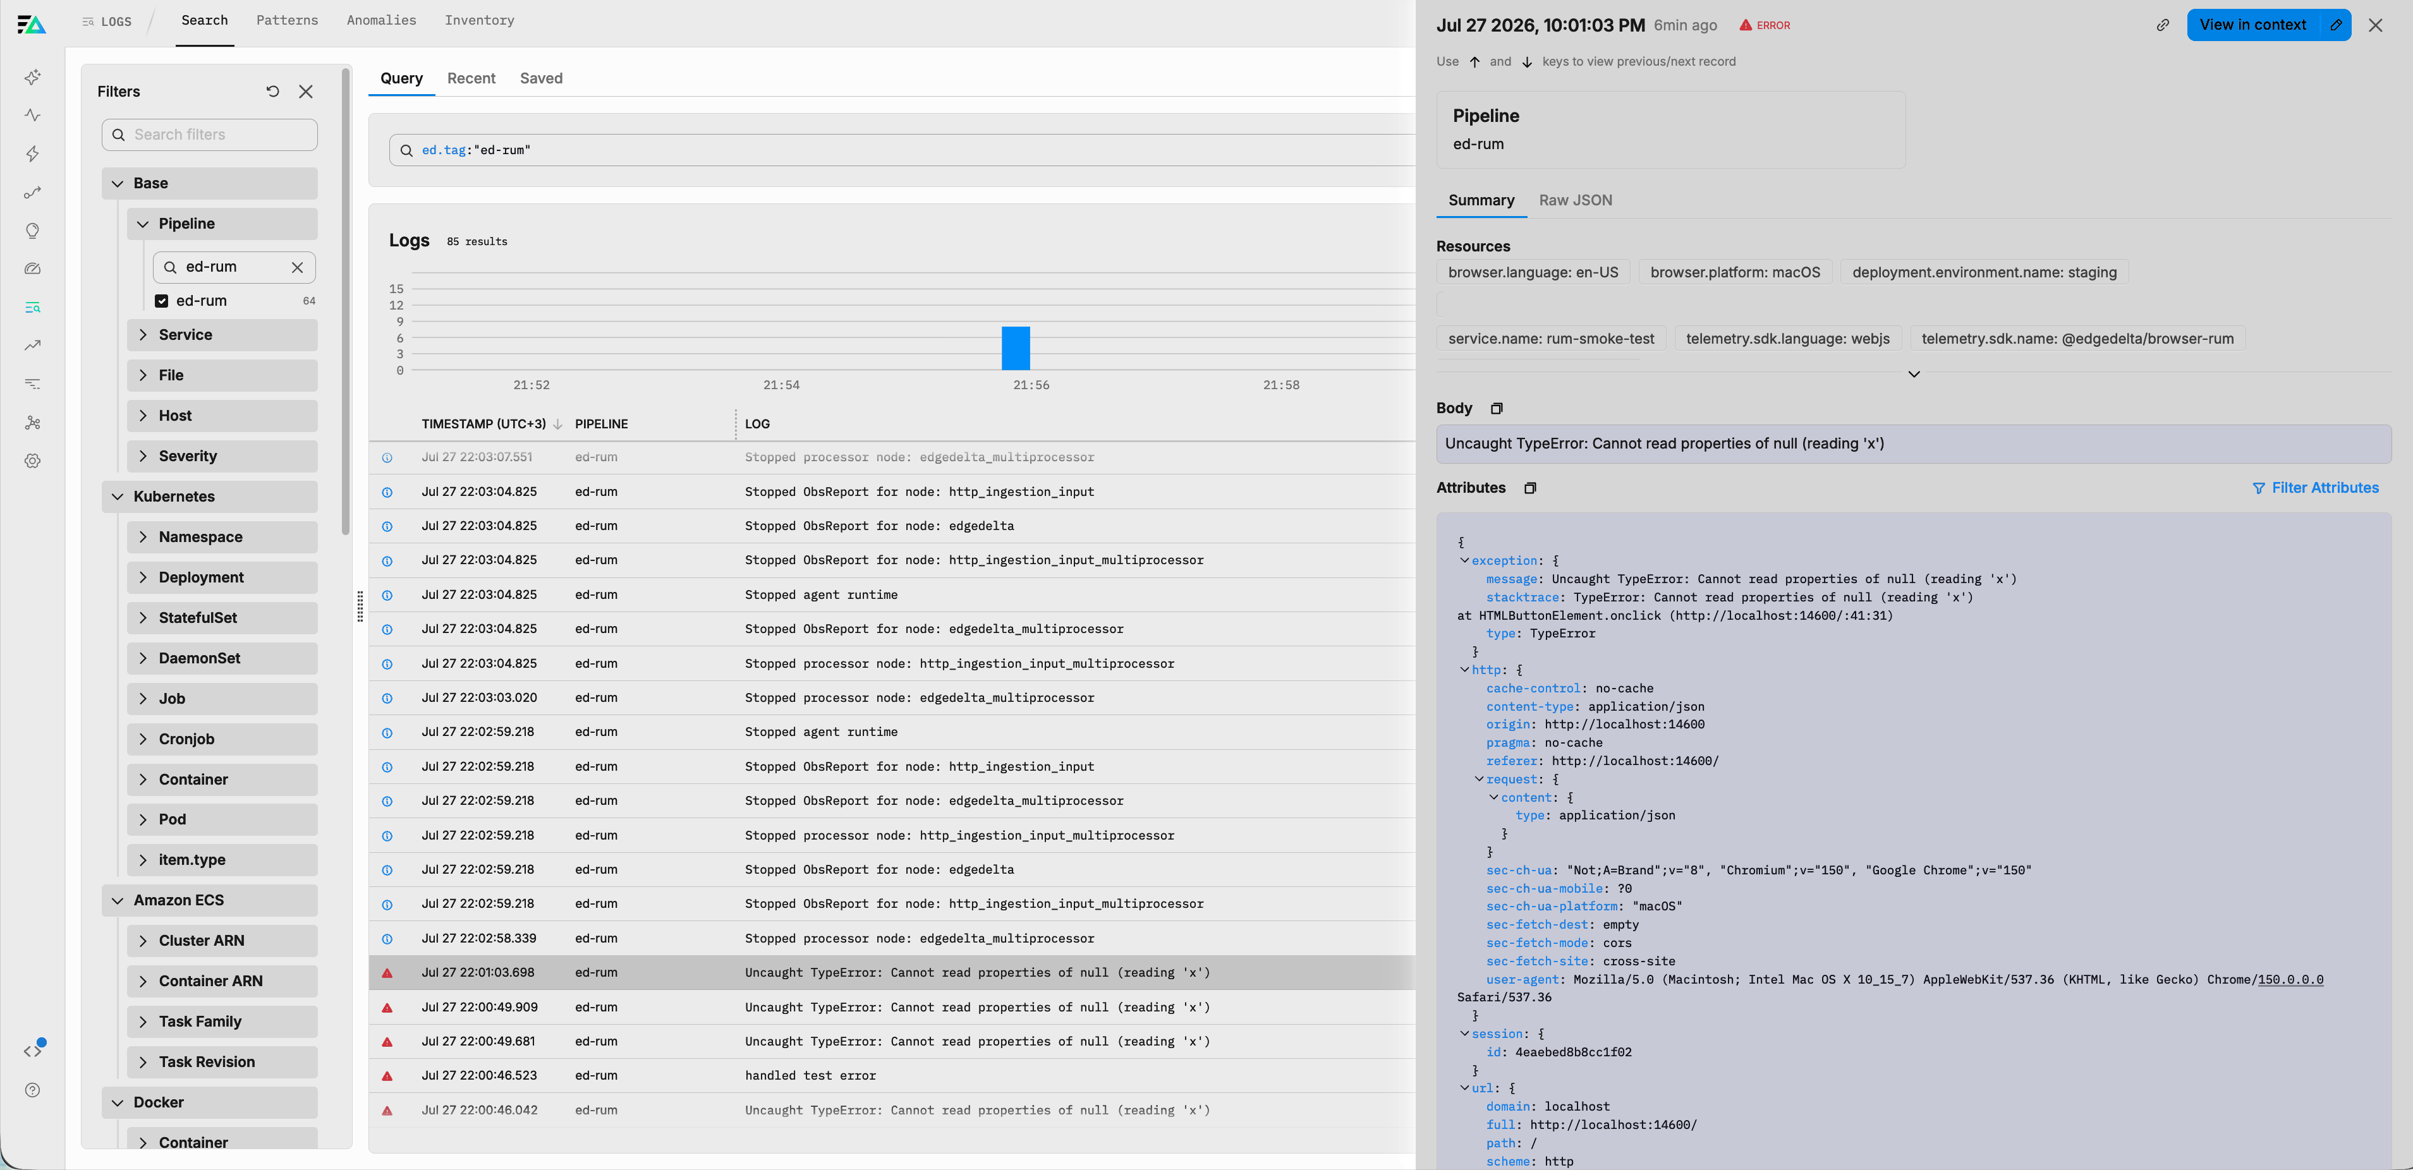Open the code brackets icon in sidebar
This screenshot has height=1170, width=2413.
click(x=33, y=1051)
